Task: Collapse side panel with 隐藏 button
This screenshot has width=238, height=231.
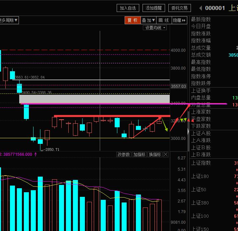Action: pyautogui.click(x=179, y=20)
